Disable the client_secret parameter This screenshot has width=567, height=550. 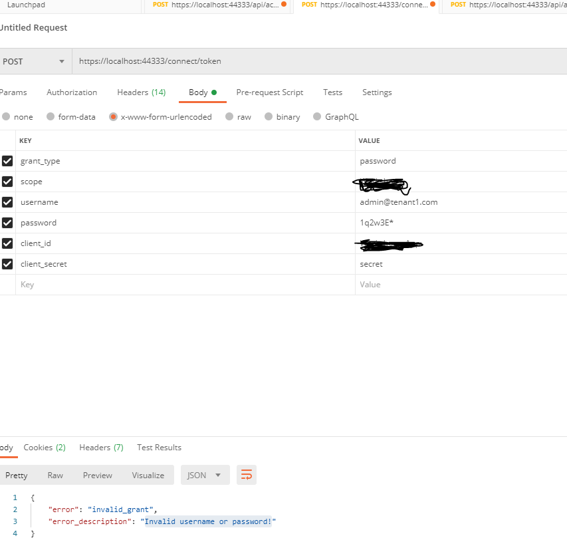(8, 263)
